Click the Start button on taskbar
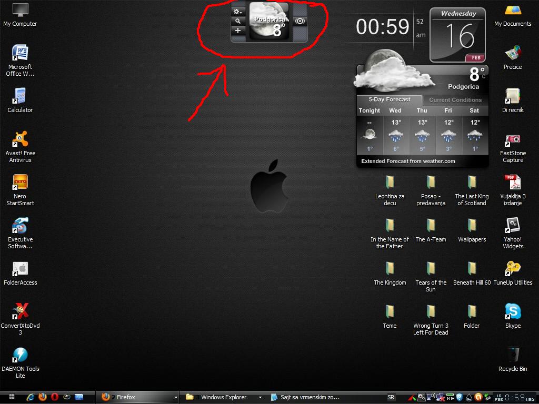 12,397
